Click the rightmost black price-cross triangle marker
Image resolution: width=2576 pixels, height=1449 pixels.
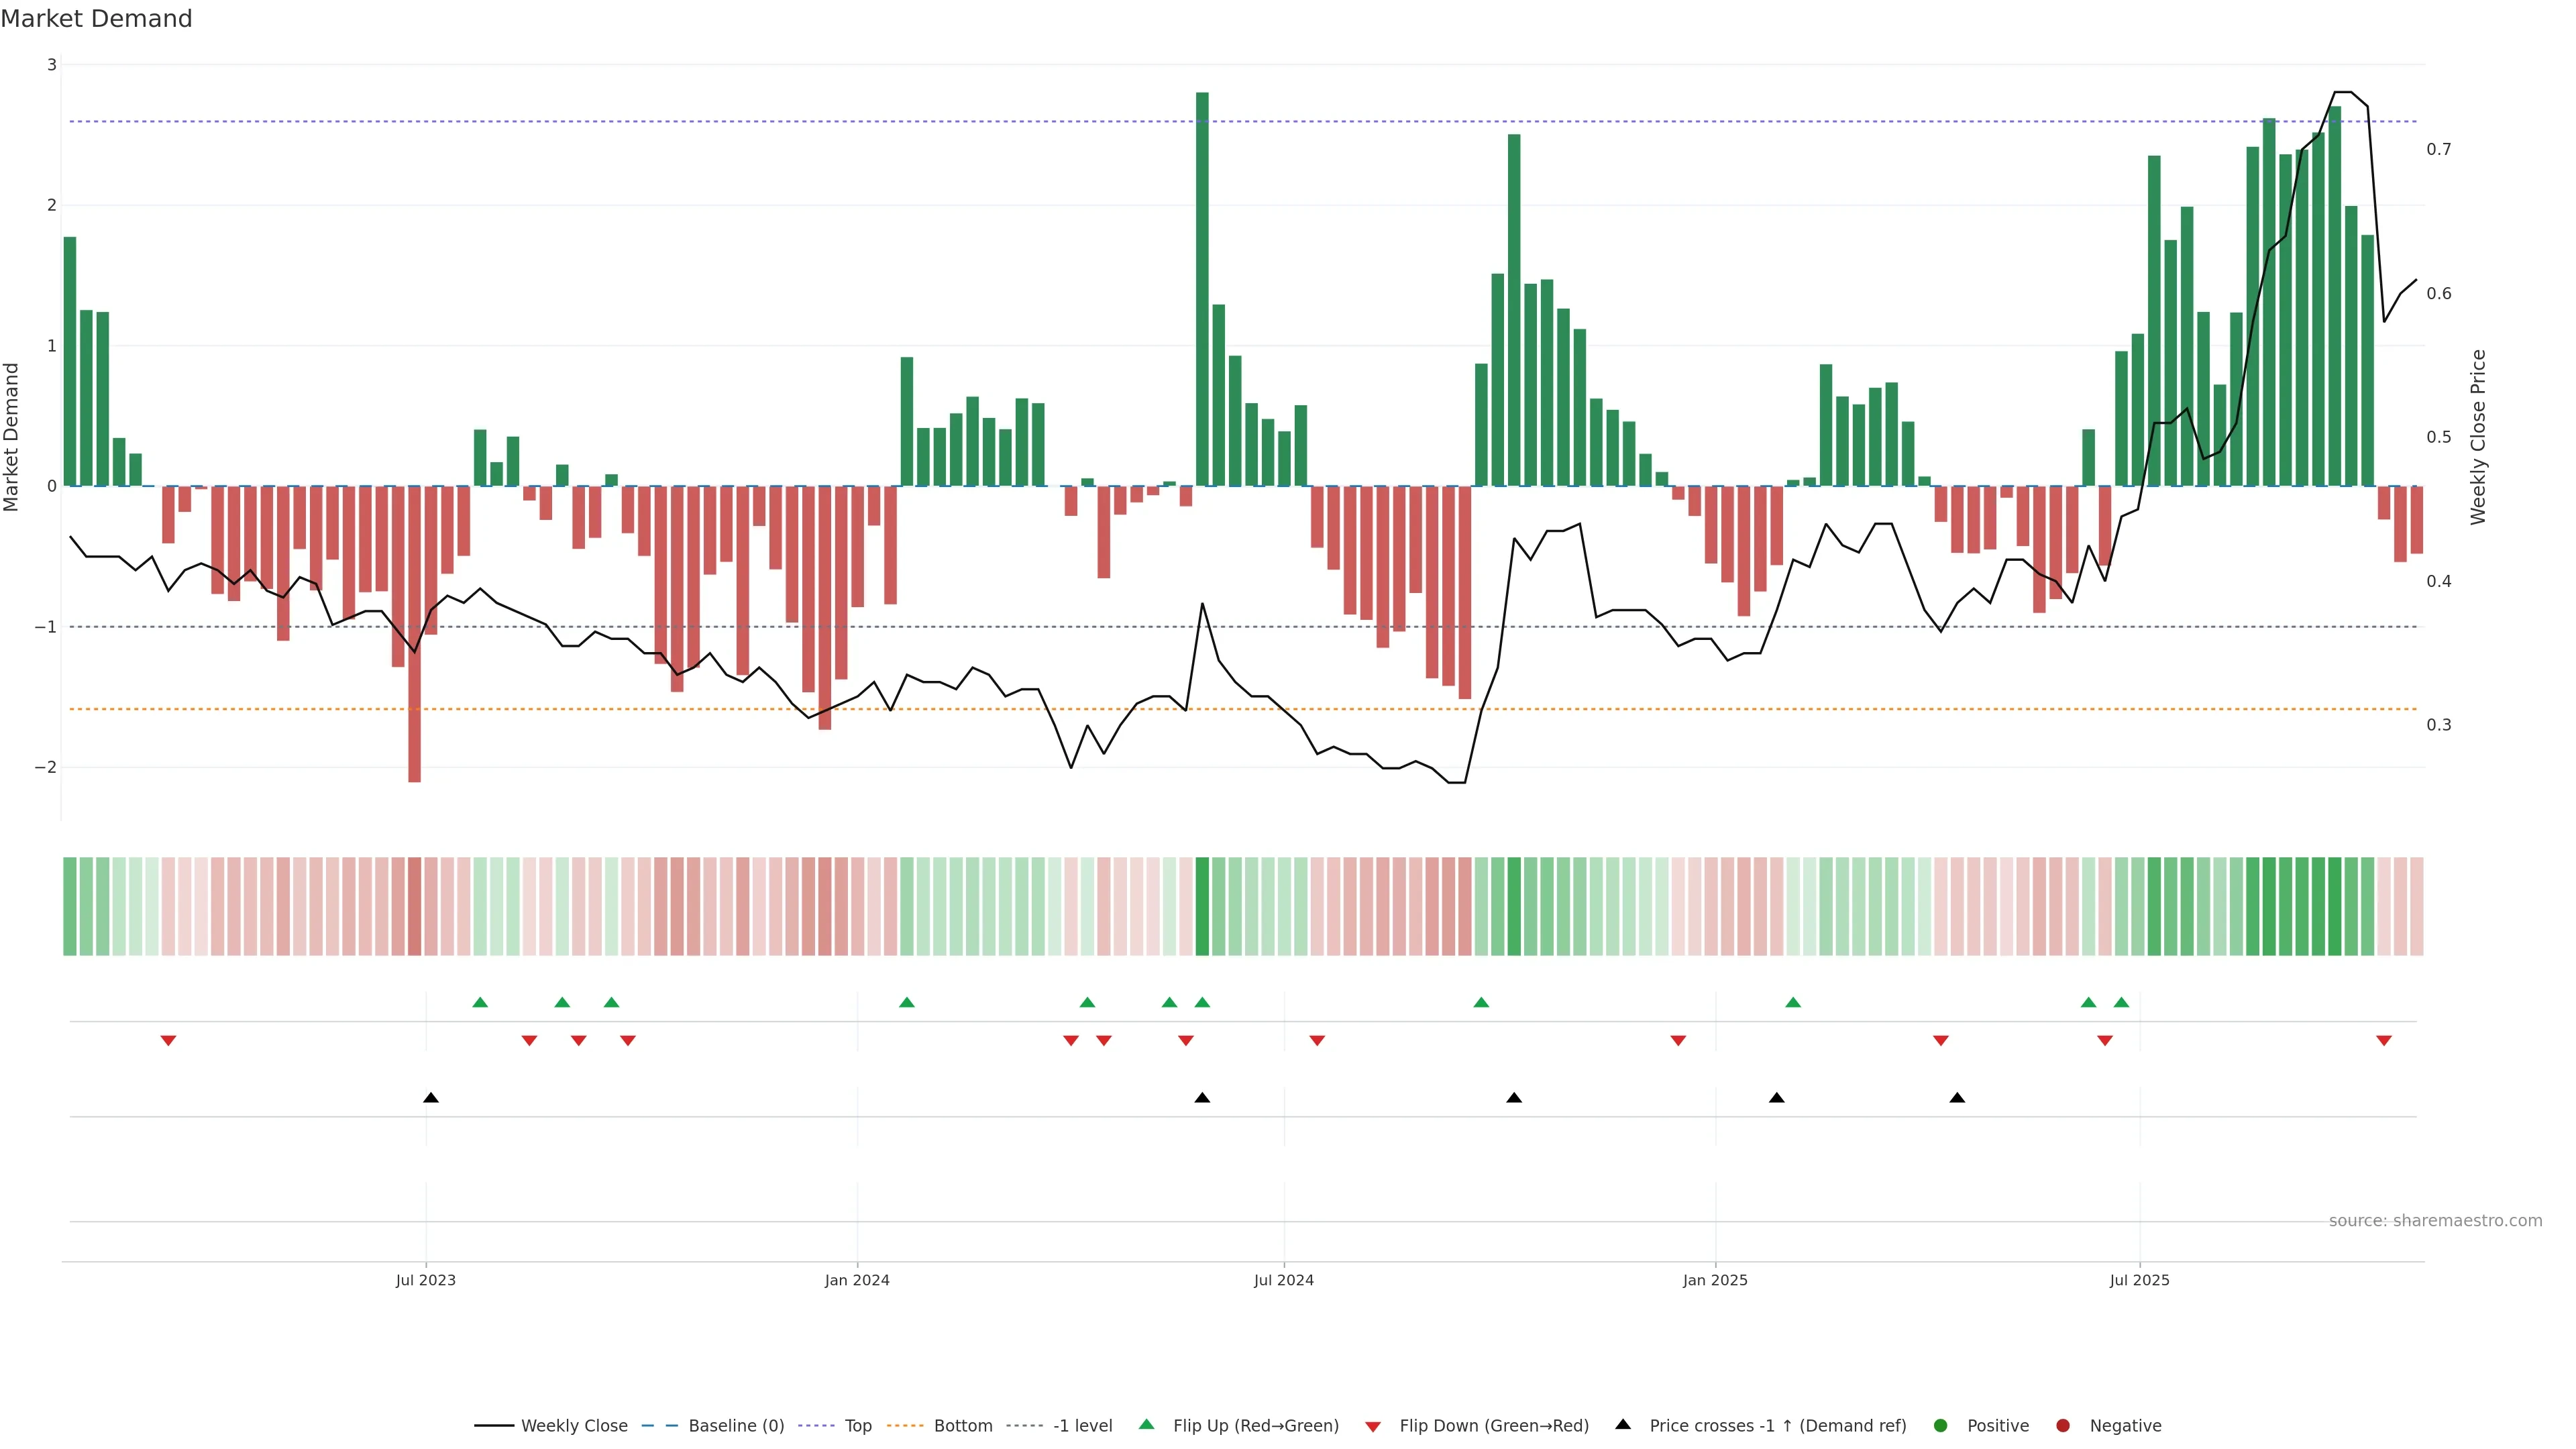pyautogui.click(x=1957, y=1097)
